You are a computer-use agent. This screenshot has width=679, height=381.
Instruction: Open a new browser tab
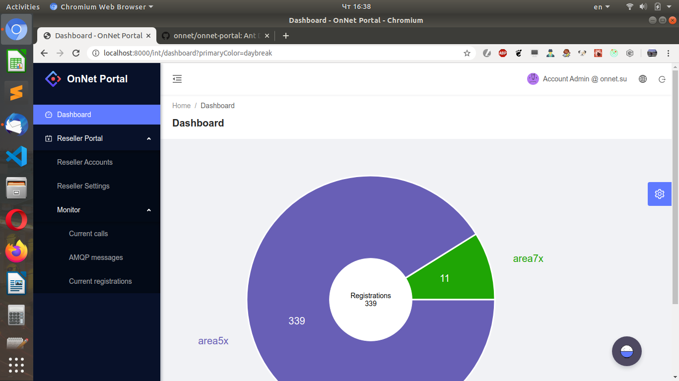tap(286, 36)
